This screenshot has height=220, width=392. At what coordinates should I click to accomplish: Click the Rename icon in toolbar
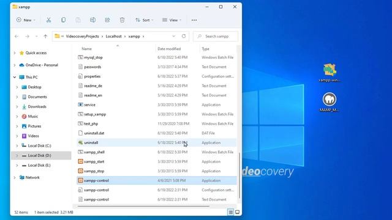[92, 20]
